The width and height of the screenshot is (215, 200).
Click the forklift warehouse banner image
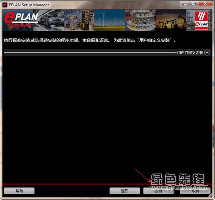79,20
